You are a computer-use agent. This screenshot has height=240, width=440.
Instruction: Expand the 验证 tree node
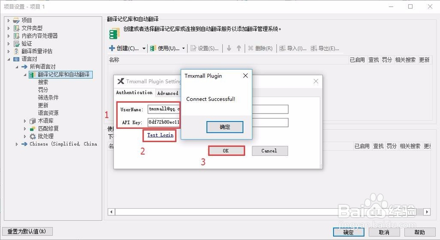pyautogui.click(x=8, y=44)
